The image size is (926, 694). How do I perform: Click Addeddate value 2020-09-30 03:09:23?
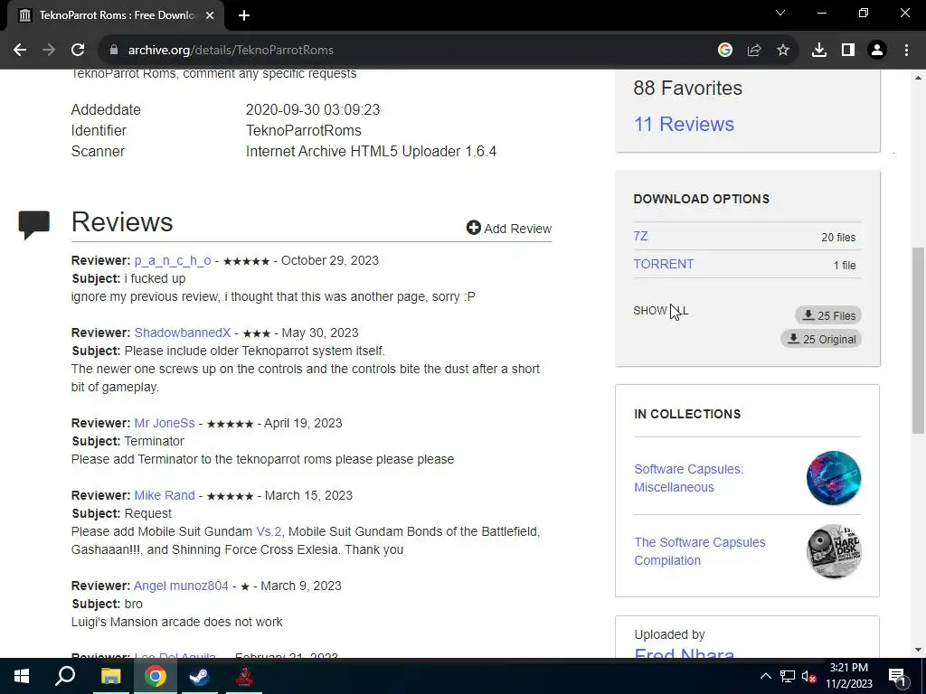coord(313,109)
